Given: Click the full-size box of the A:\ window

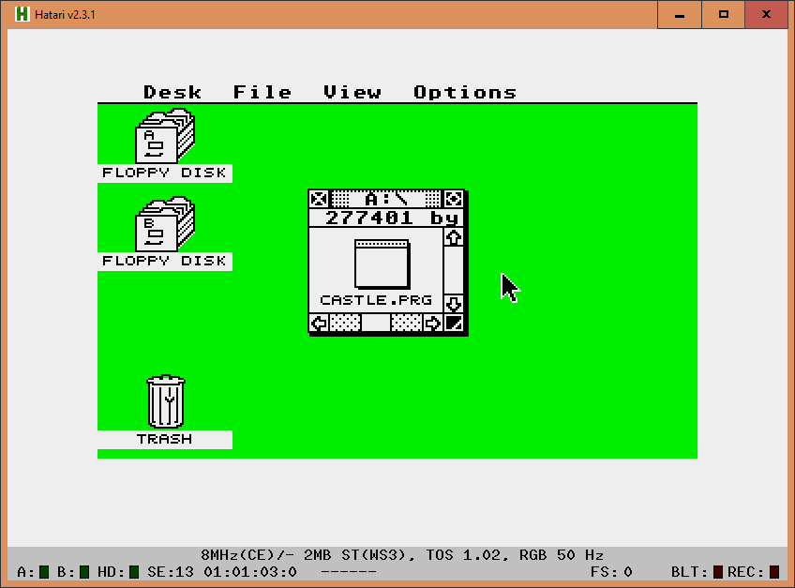Looking at the screenshot, I should [x=453, y=199].
